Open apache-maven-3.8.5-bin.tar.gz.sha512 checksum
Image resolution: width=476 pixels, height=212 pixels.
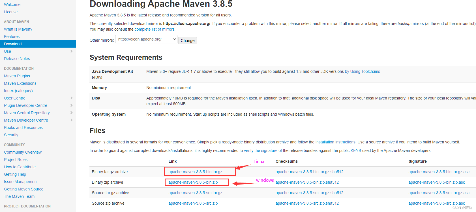click(x=310, y=172)
